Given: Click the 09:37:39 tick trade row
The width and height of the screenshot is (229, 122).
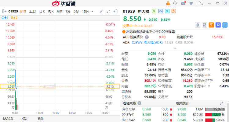Looking at the screenshot, I should [x=147, y=109].
